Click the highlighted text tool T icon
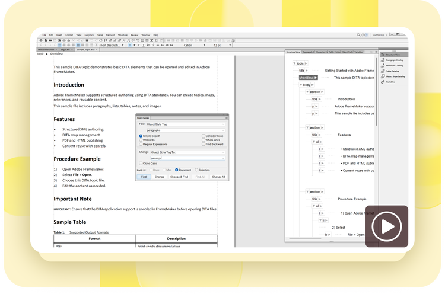The image size is (445, 294). 130,46
